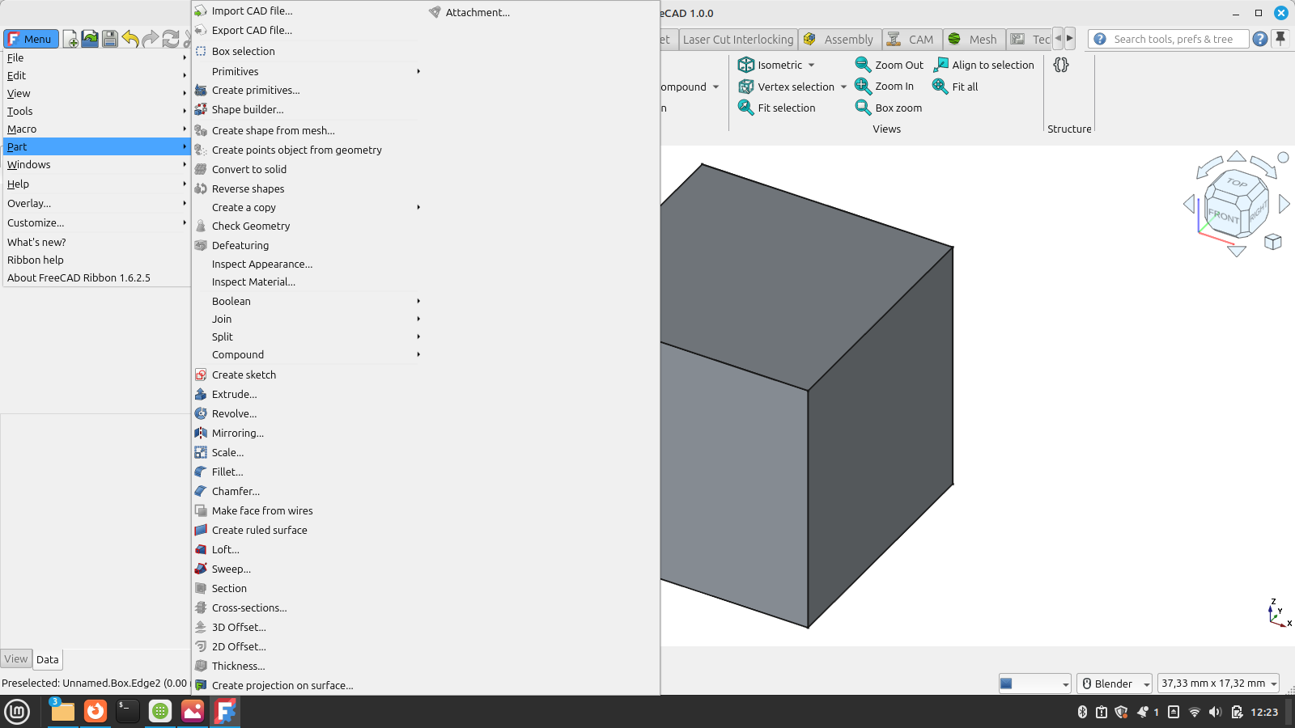
Task: Click the Align to selection icon
Action: pyautogui.click(x=940, y=65)
